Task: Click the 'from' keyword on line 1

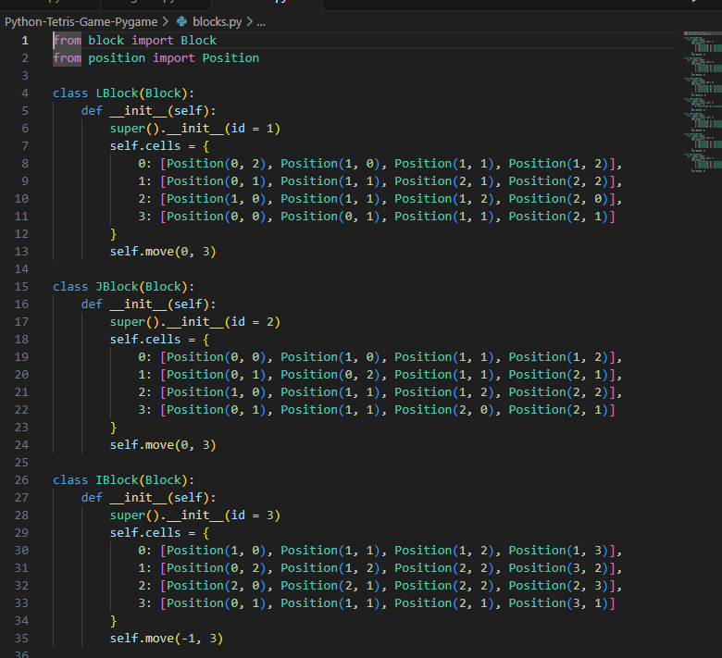Action: 68,41
